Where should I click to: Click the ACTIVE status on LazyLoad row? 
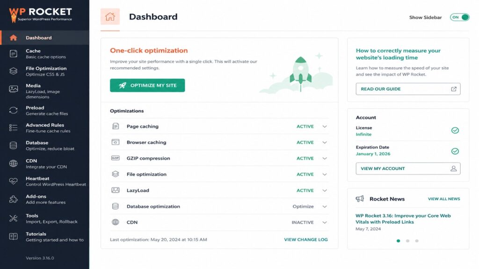click(305, 191)
